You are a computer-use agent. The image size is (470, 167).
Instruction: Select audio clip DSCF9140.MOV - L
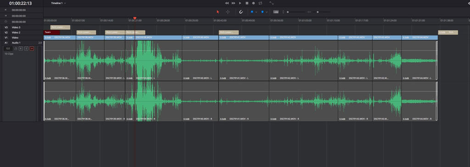[x=200, y=61]
